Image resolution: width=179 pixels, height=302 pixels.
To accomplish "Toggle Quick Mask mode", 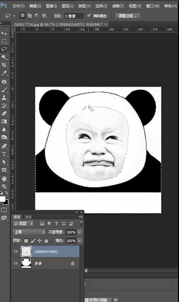I will point(4,210).
